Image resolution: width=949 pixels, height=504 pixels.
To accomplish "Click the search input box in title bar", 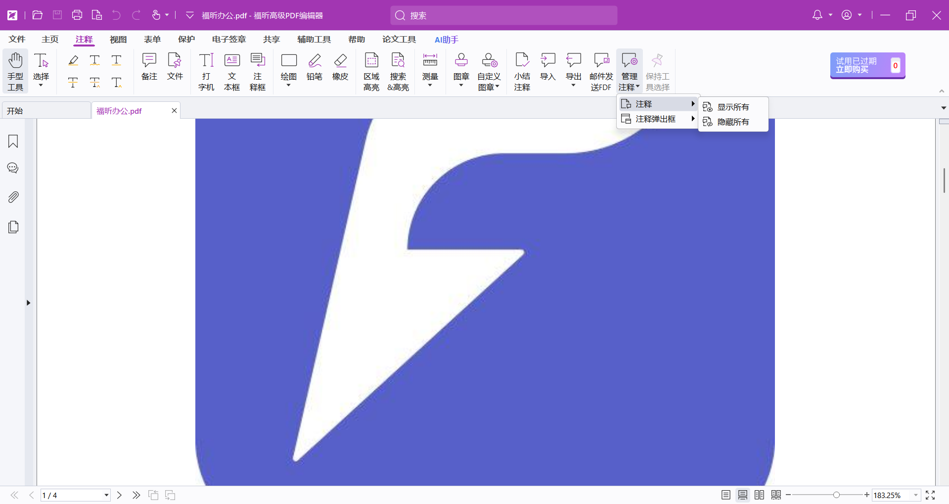I will pyautogui.click(x=503, y=15).
